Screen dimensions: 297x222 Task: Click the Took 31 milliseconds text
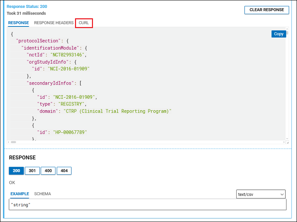tap(26, 13)
